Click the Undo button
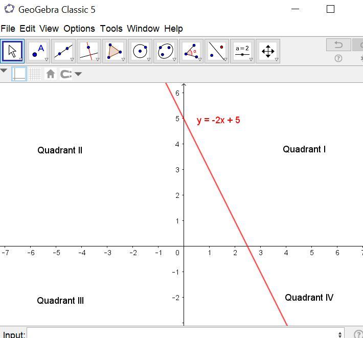The width and height of the screenshot is (363, 338). (x=338, y=44)
